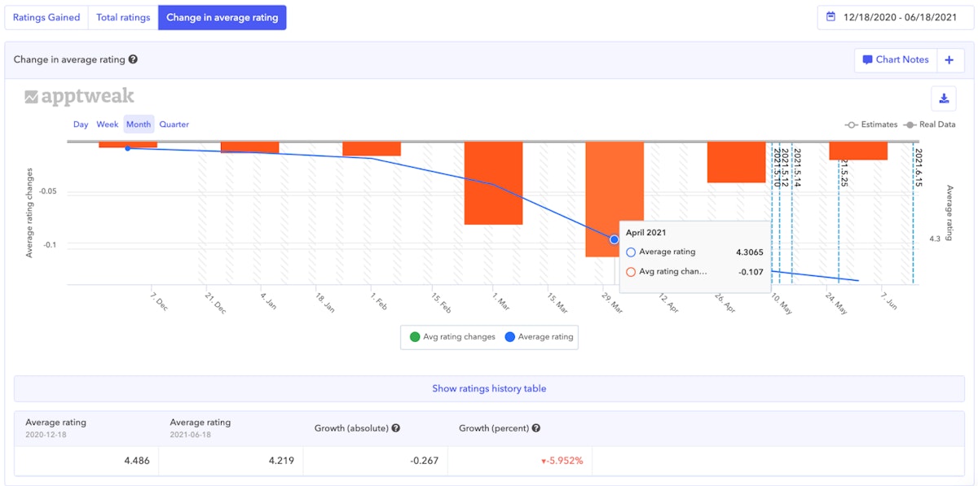The height and width of the screenshot is (486, 978).
Task: Click the help icon next to chart title
Action: (133, 59)
